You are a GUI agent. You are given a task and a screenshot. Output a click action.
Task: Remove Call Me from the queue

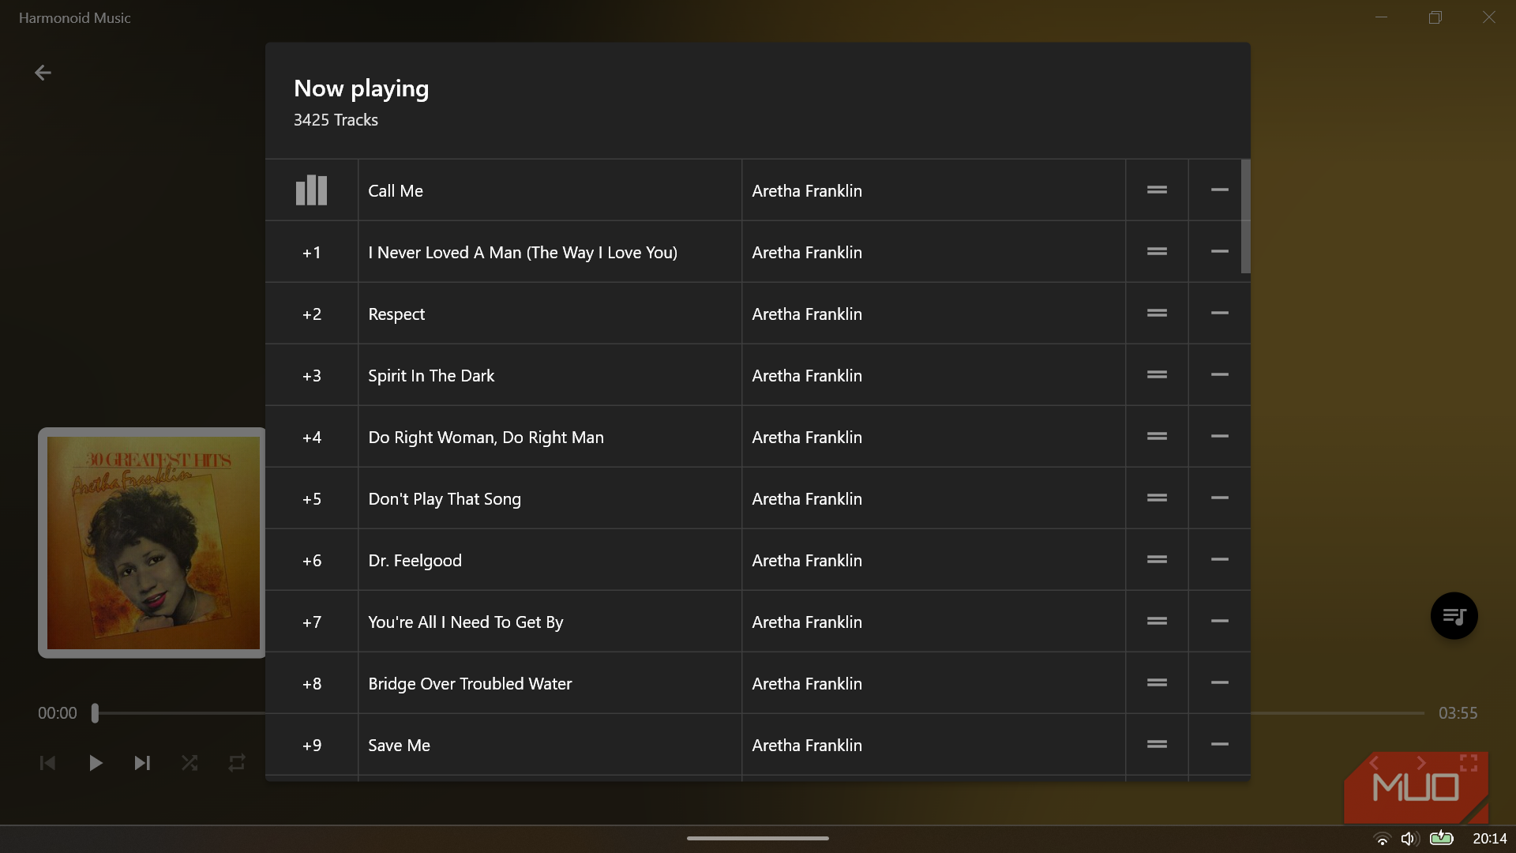(1219, 190)
